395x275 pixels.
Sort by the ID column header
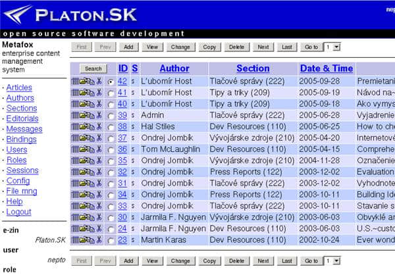[x=123, y=68]
